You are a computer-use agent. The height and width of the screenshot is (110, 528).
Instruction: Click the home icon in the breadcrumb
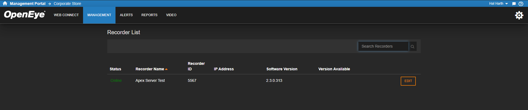(5, 4)
